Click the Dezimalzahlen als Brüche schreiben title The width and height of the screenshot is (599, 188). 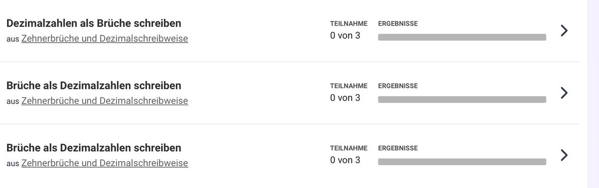(94, 23)
